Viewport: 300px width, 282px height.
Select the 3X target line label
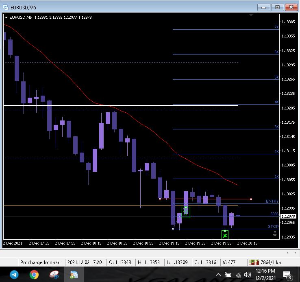[x=276, y=127]
